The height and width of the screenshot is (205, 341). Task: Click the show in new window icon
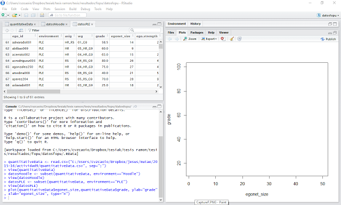(21, 30)
